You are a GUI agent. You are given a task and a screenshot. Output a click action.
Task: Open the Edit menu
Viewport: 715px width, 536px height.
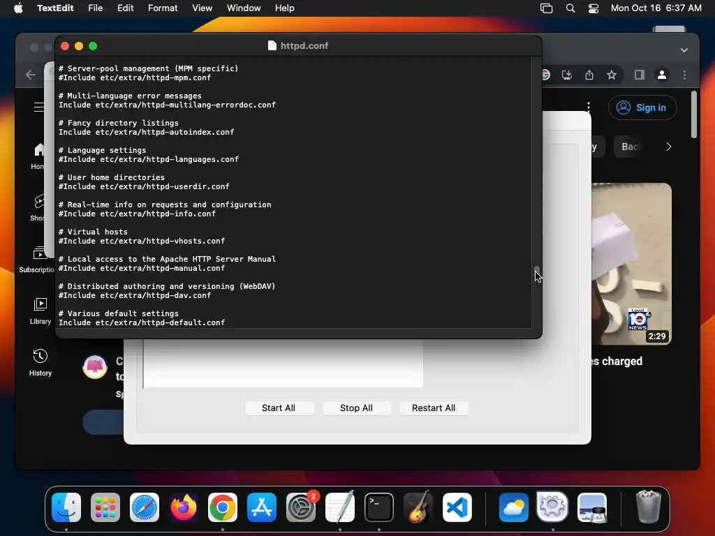pos(126,8)
